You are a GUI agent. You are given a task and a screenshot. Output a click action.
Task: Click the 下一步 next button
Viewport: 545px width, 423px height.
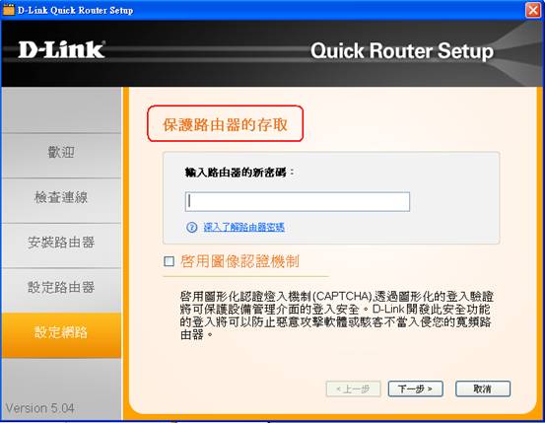(415, 388)
